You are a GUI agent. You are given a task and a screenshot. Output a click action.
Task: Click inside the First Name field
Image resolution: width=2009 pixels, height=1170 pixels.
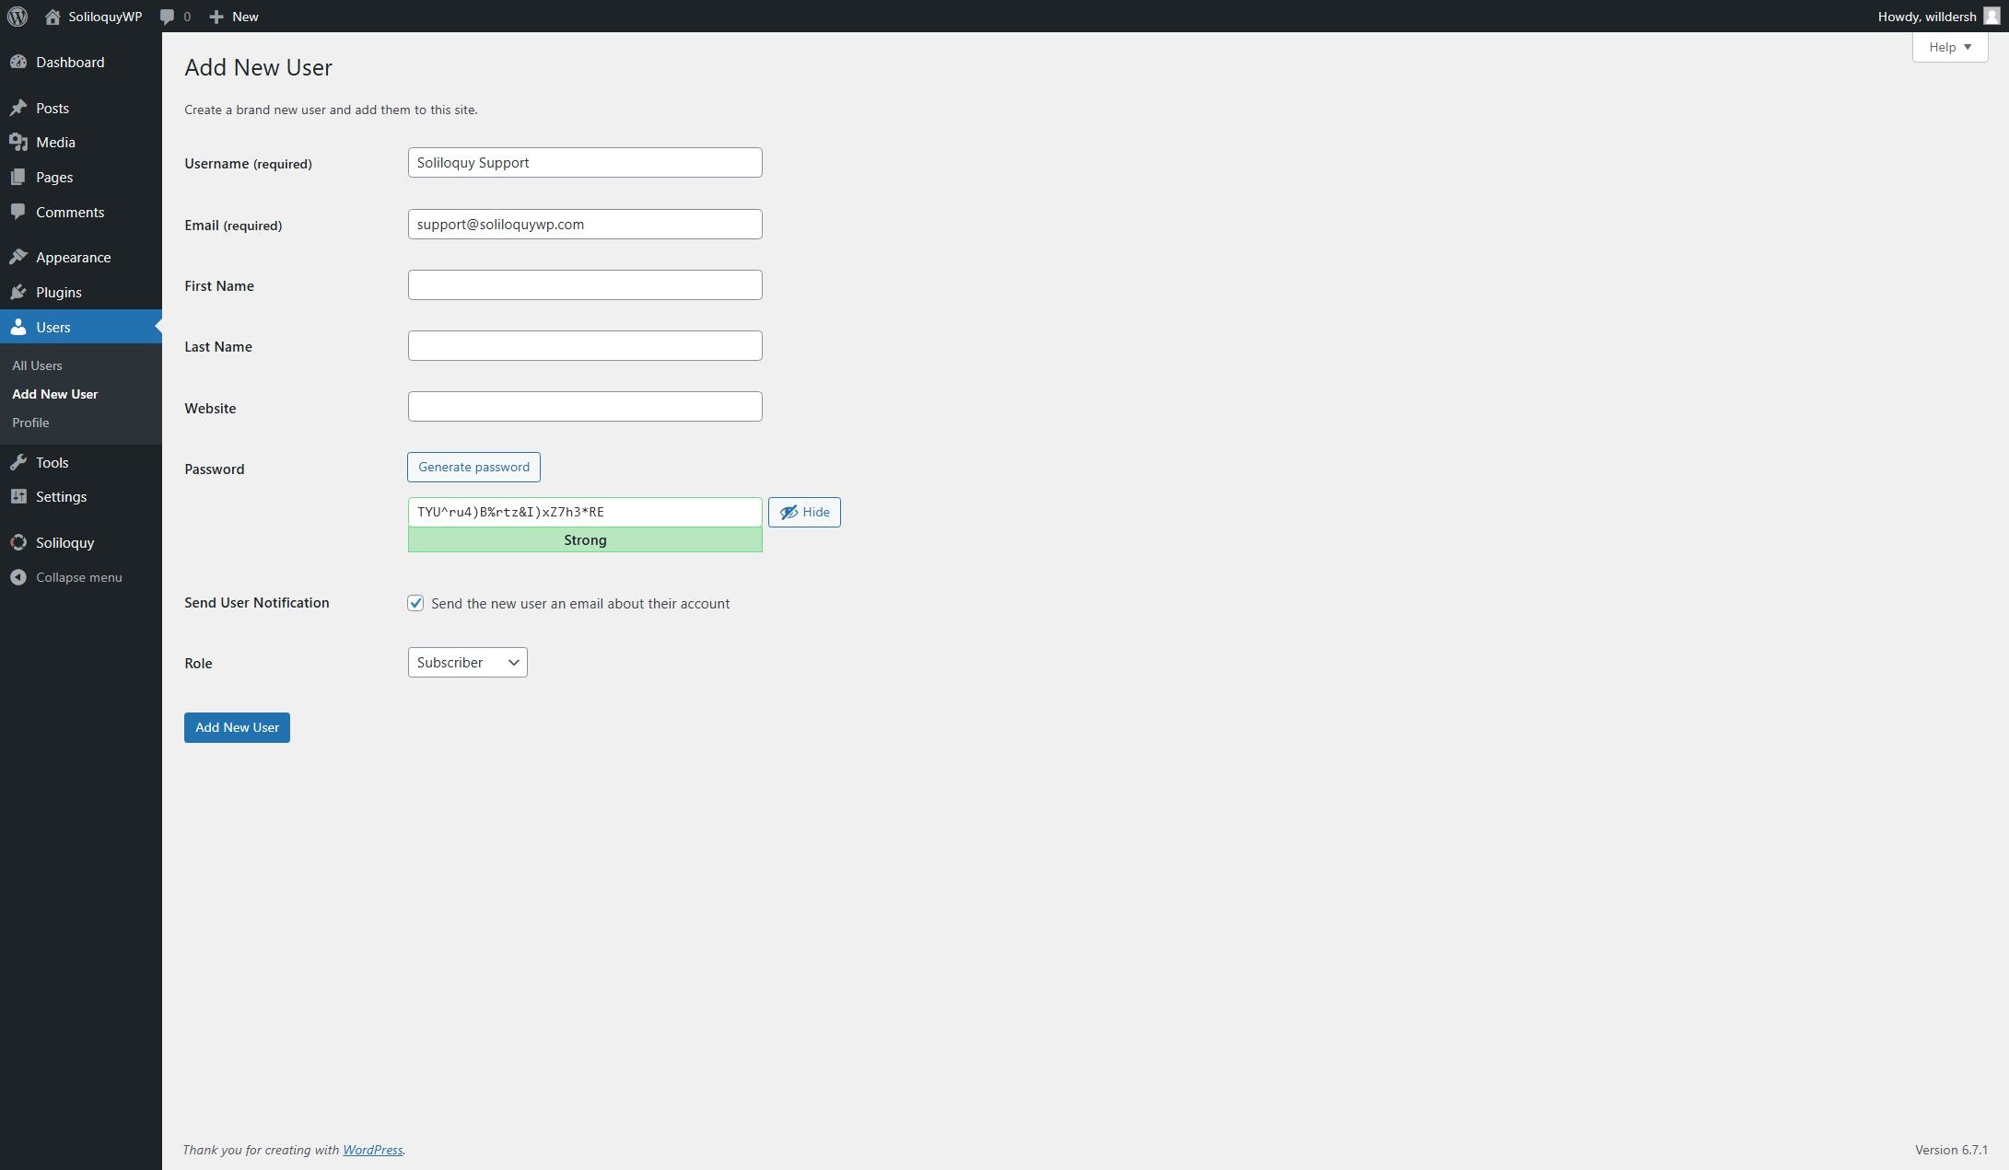click(584, 284)
